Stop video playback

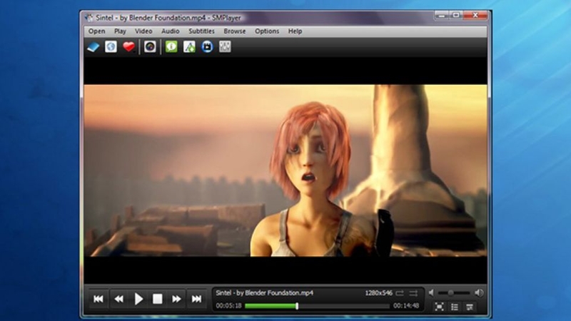[158, 299]
